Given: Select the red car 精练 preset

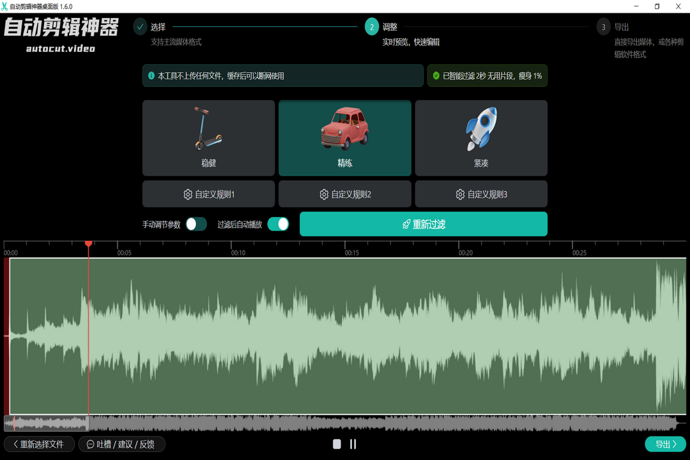Looking at the screenshot, I should (344, 138).
